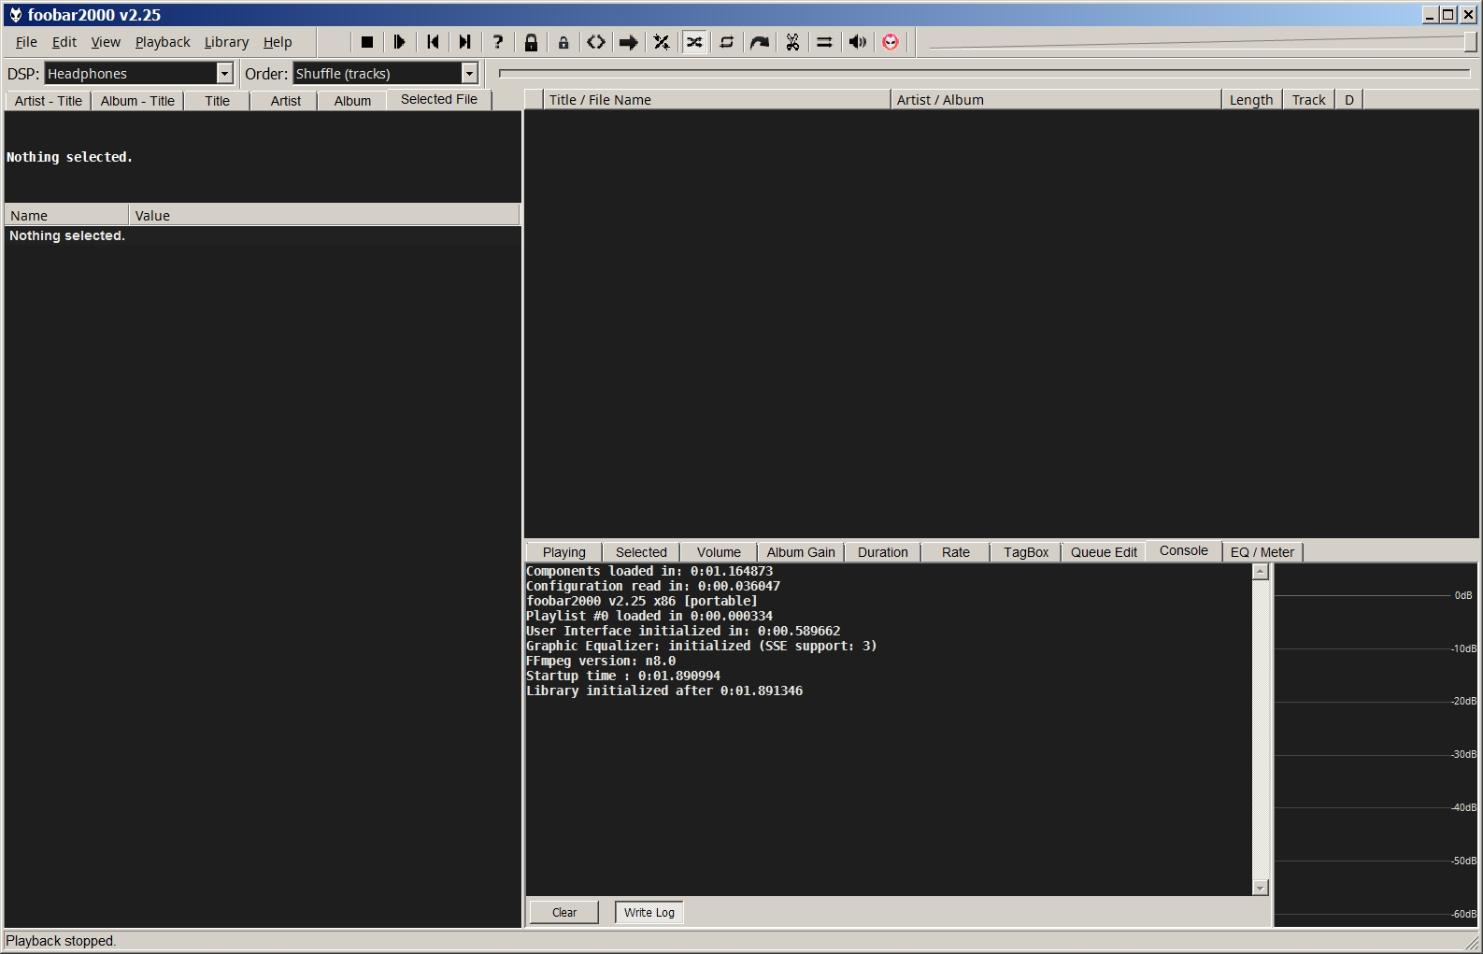Go to the previous track
Screen dimensions: 1483x954
click(x=433, y=42)
